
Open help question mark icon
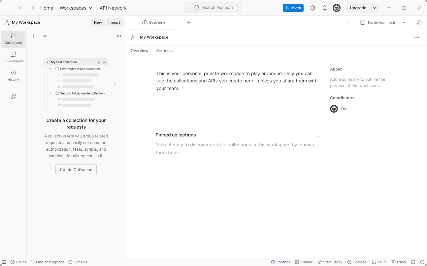(x=422, y=262)
